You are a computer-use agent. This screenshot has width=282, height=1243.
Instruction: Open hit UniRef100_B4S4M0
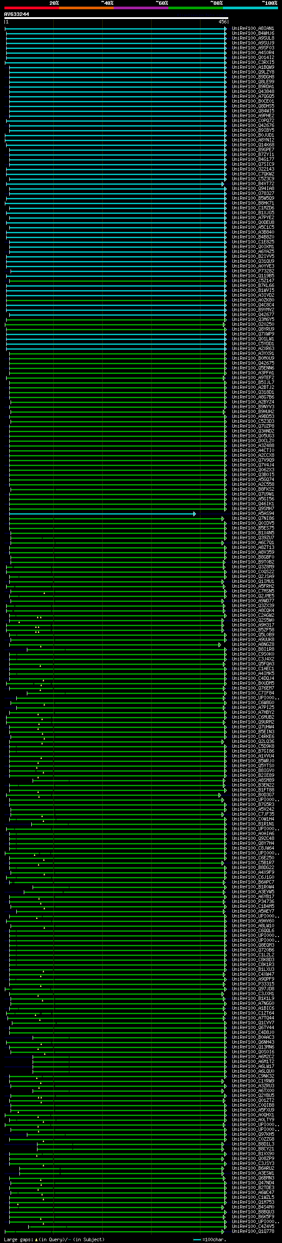click(x=252, y=1207)
